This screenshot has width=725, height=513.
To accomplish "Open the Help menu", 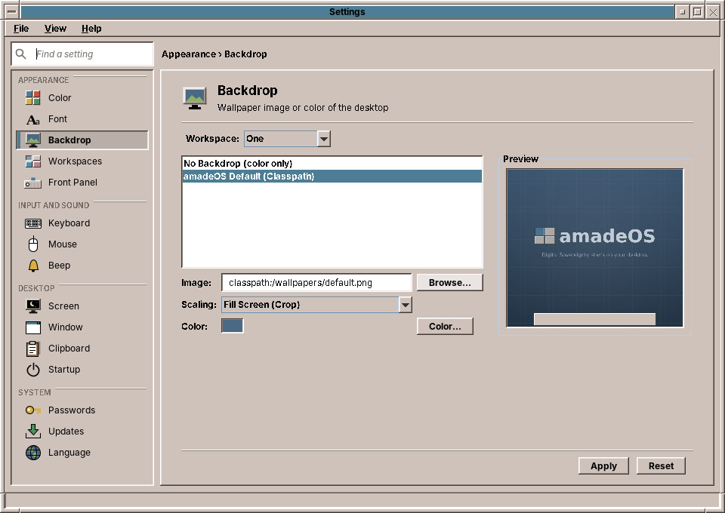I will (91, 29).
